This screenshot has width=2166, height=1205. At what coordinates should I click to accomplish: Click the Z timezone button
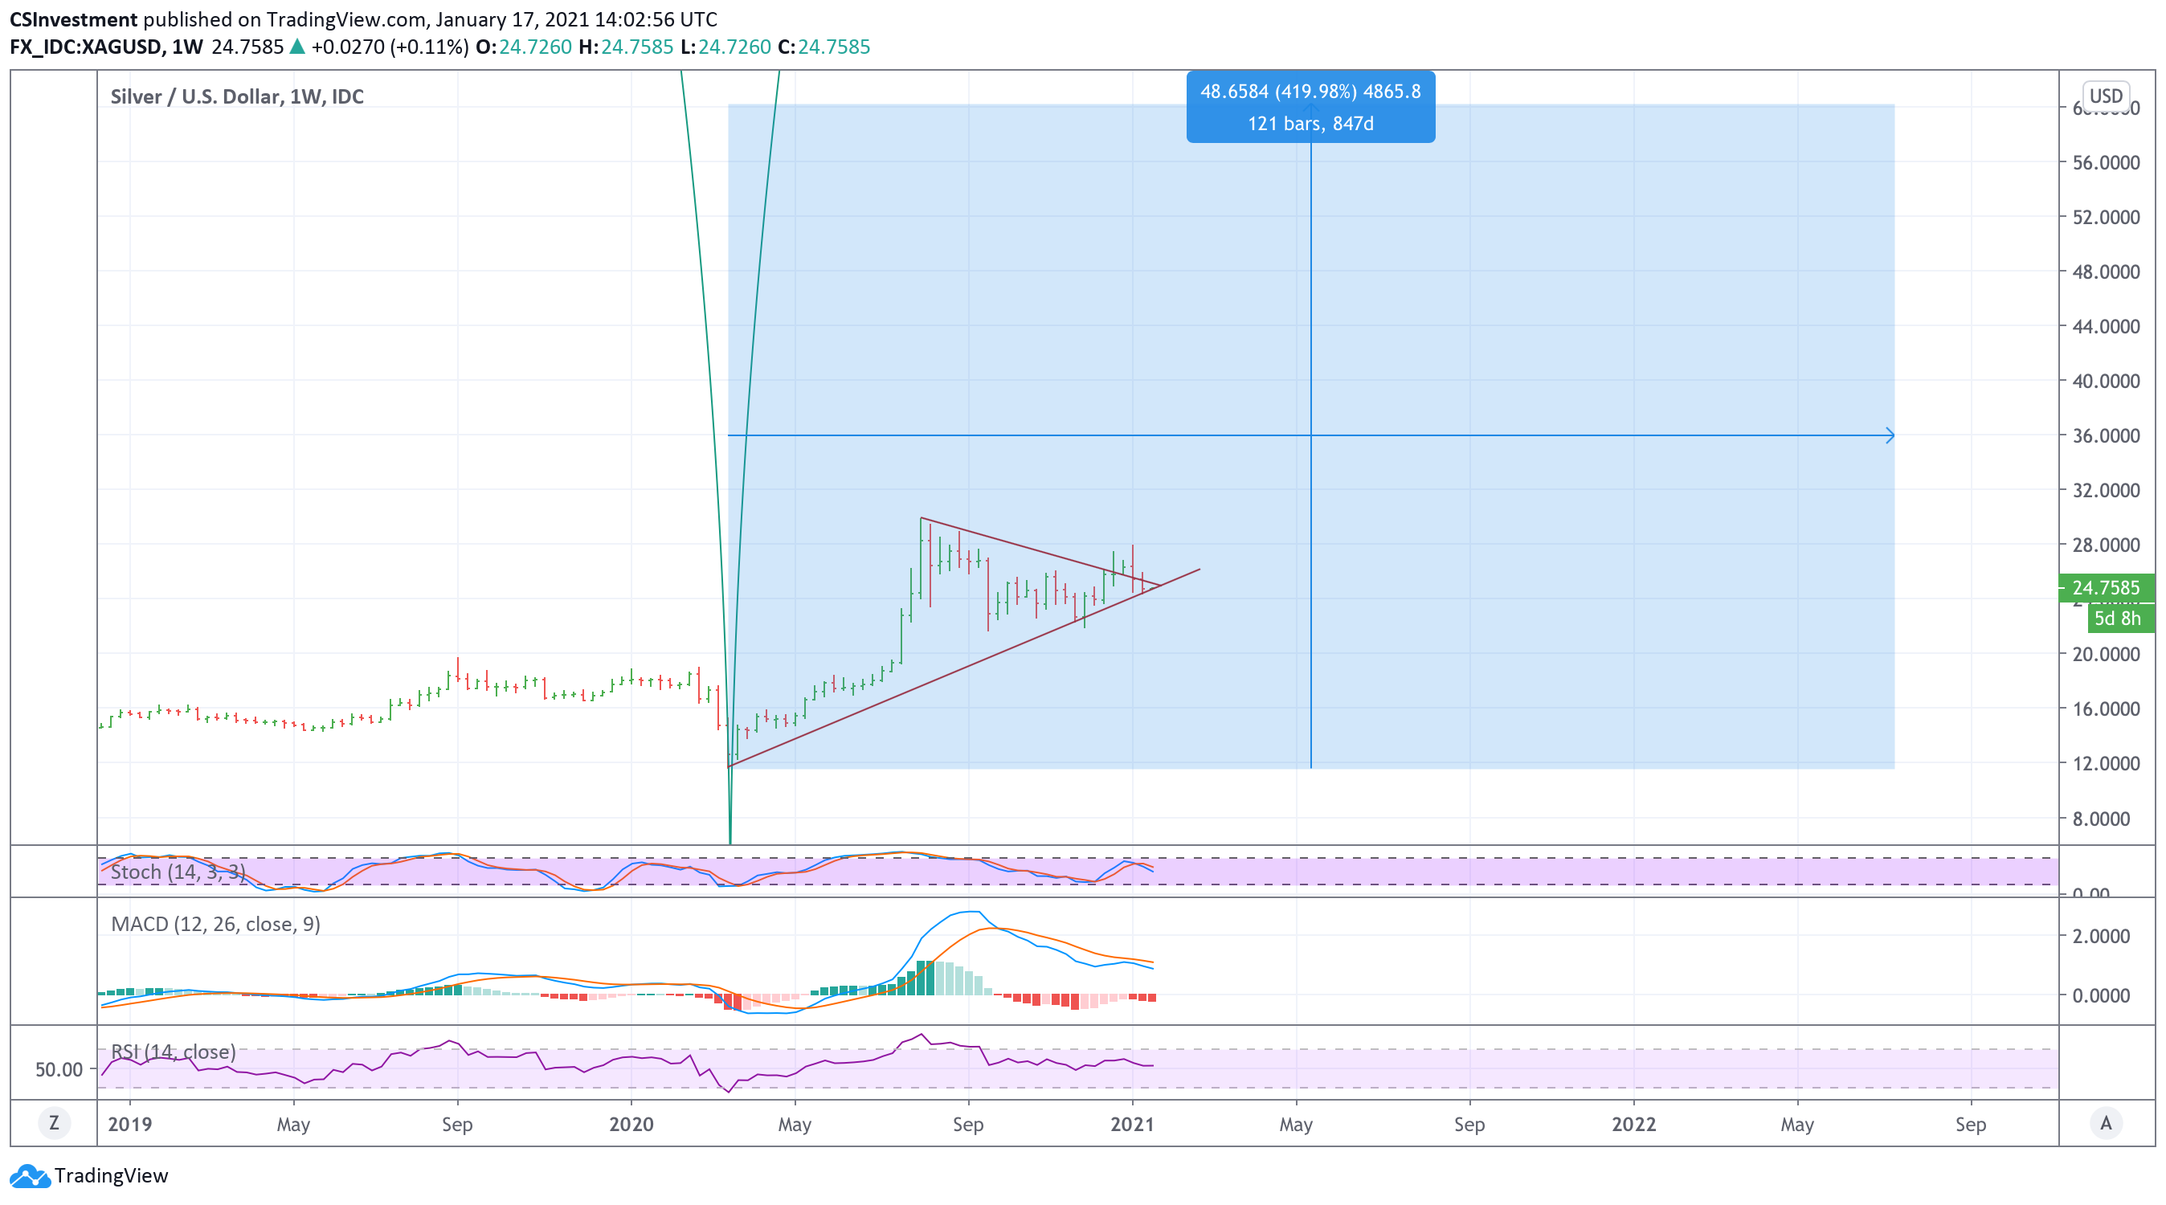54,1122
